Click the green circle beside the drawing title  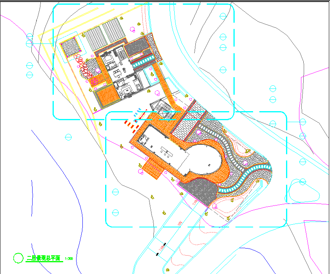pos(18,258)
